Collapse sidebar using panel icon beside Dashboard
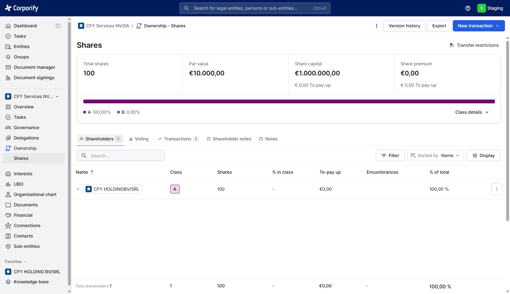The height and width of the screenshot is (294, 510). pyautogui.click(x=58, y=26)
